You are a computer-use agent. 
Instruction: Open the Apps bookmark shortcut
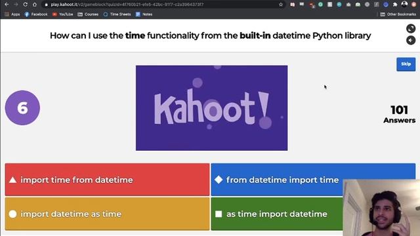click(x=12, y=14)
